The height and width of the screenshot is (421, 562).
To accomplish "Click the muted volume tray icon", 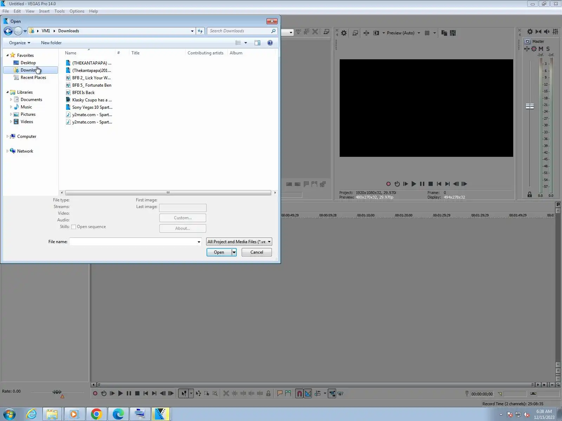I will click(527, 415).
